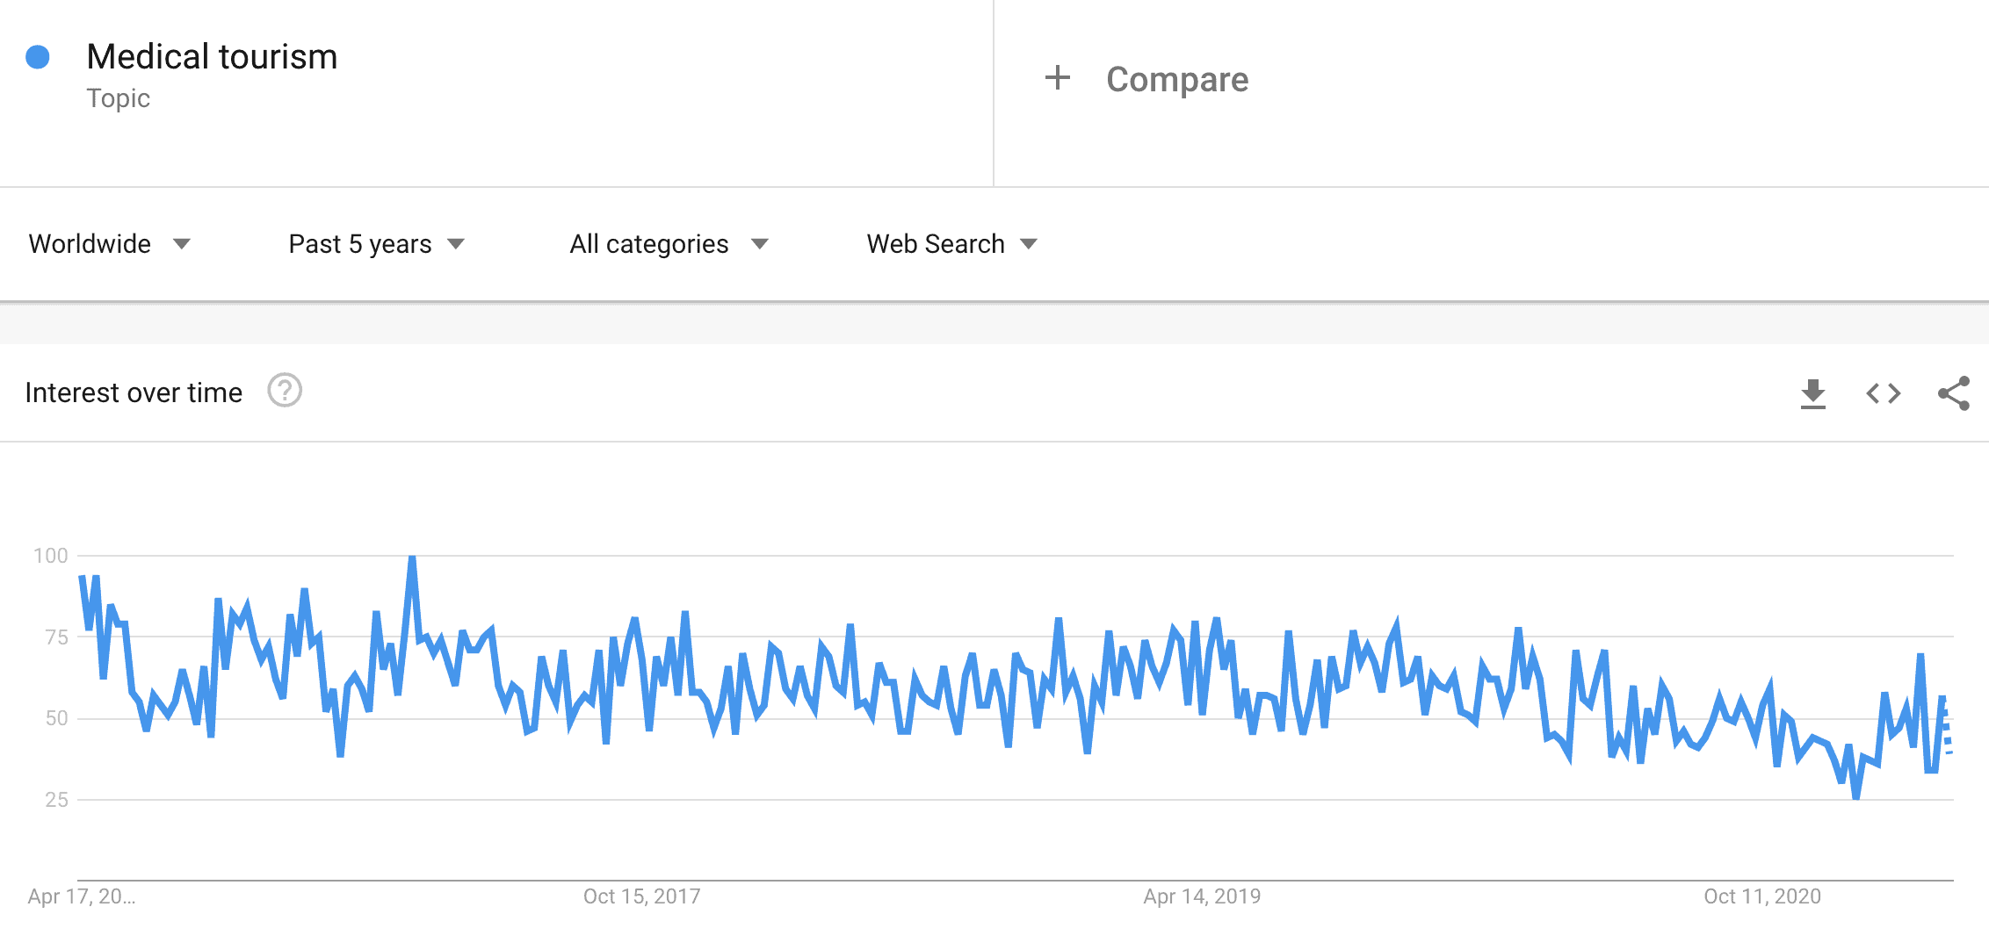
Task: Share the Interest over time chart
Action: click(x=1955, y=392)
